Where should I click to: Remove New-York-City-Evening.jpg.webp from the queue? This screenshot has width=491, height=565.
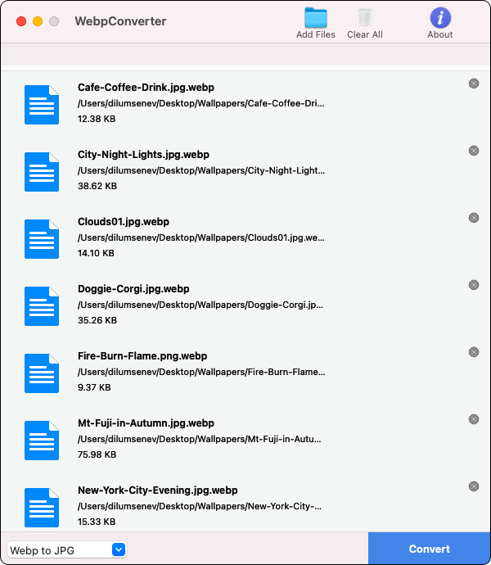click(x=474, y=486)
